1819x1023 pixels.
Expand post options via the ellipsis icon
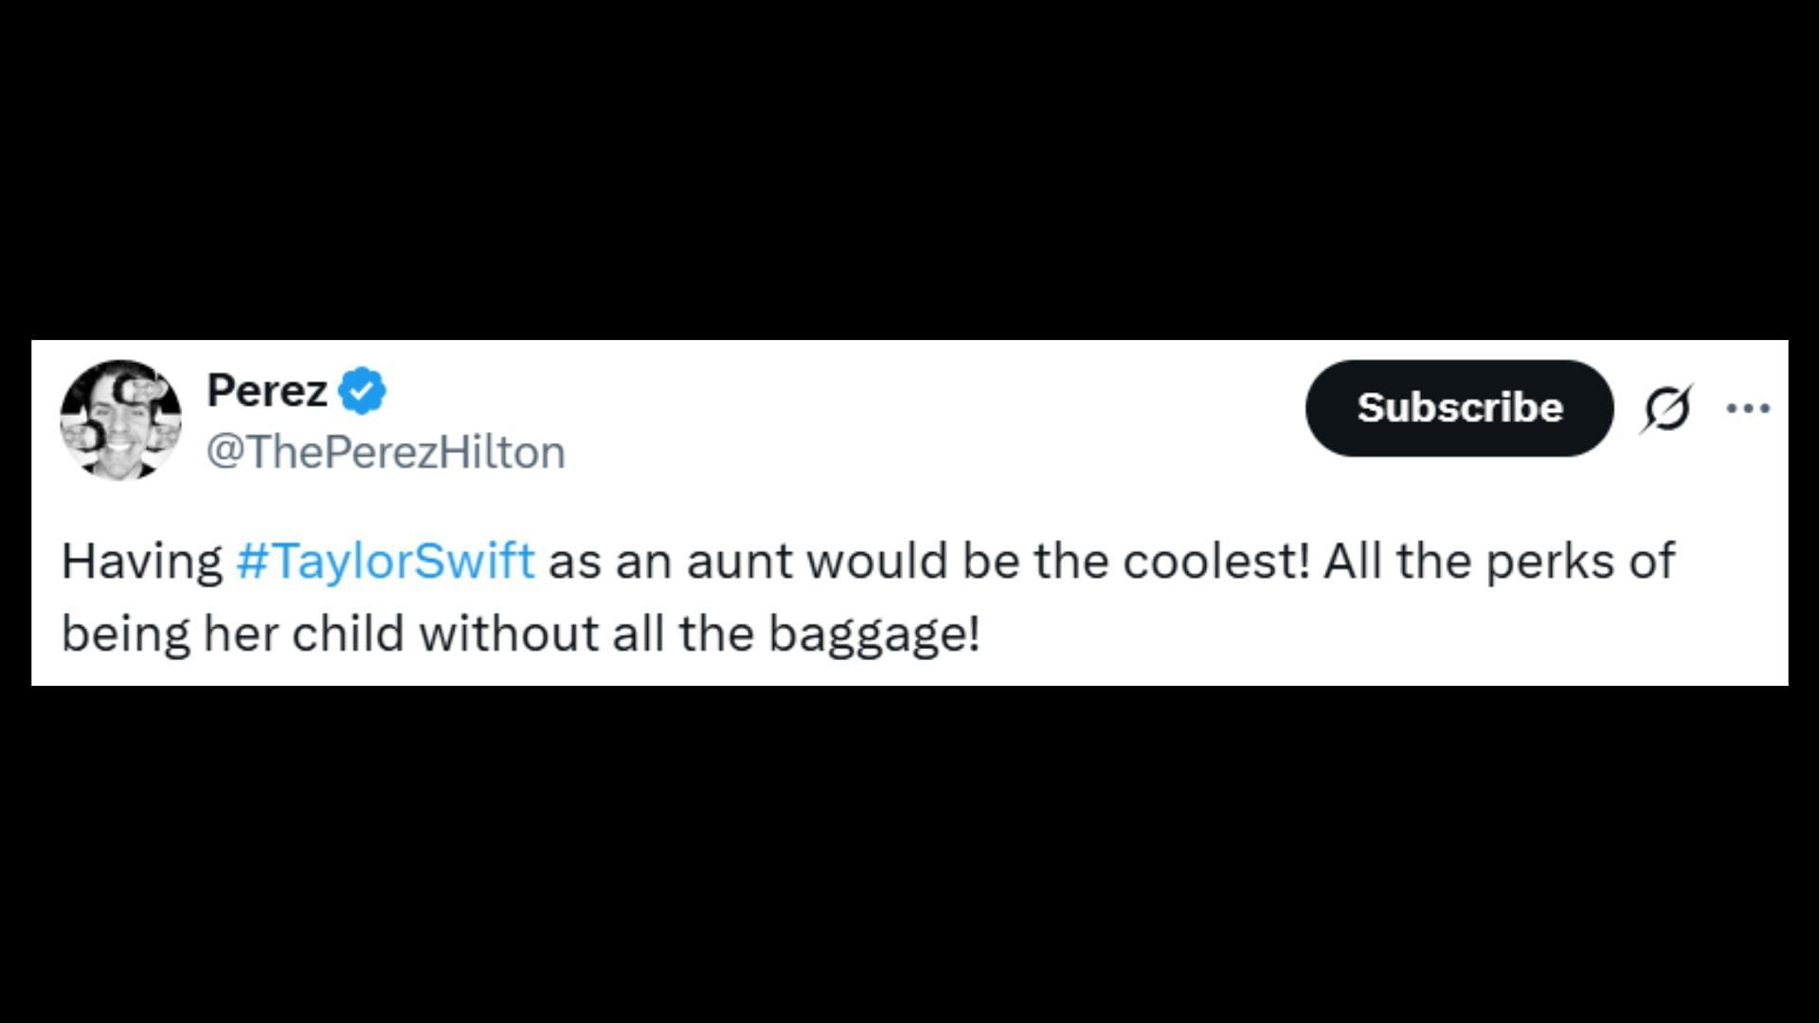tap(1748, 408)
